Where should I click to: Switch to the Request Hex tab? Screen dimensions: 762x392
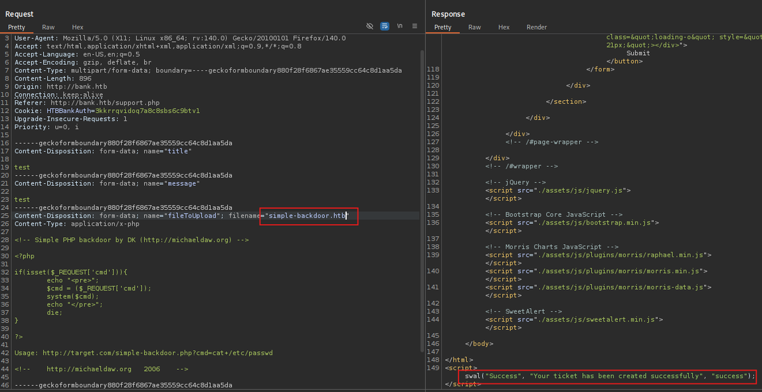(77, 27)
